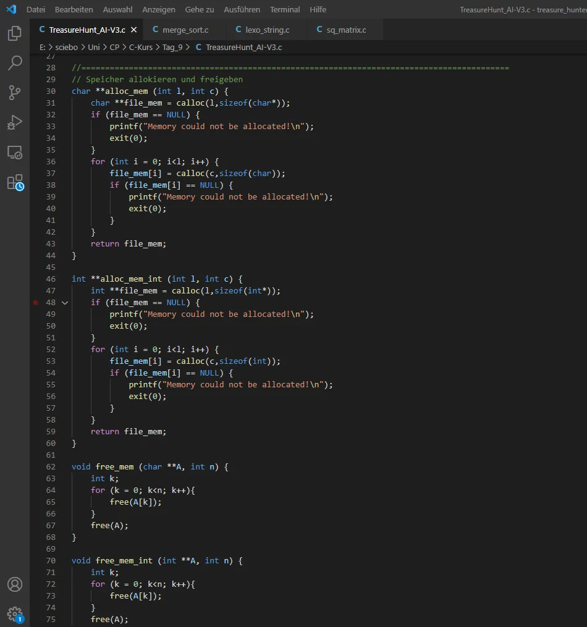
Task: Open the Datei menu
Action: pos(36,10)
